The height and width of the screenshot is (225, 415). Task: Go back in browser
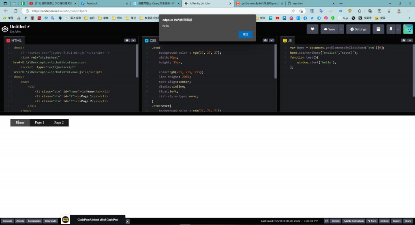6,11
